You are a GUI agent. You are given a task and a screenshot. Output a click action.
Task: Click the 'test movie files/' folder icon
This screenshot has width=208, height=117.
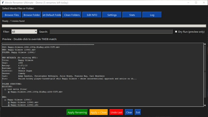[5, 89]
